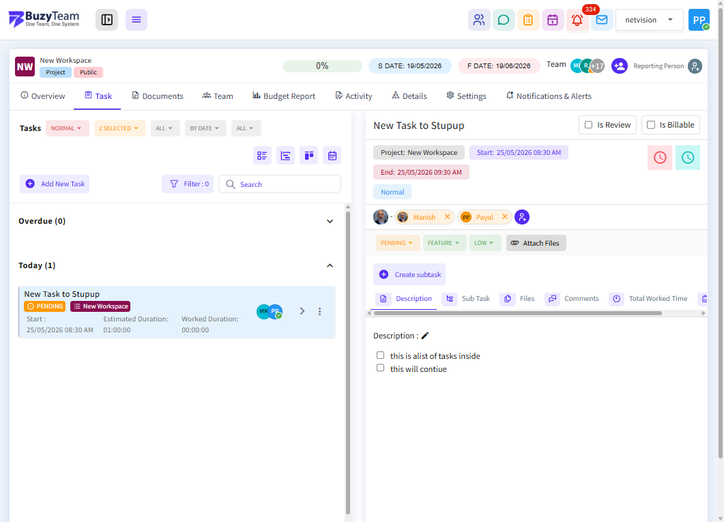Switch to the Files tab
724x522 pixels.
518,299
